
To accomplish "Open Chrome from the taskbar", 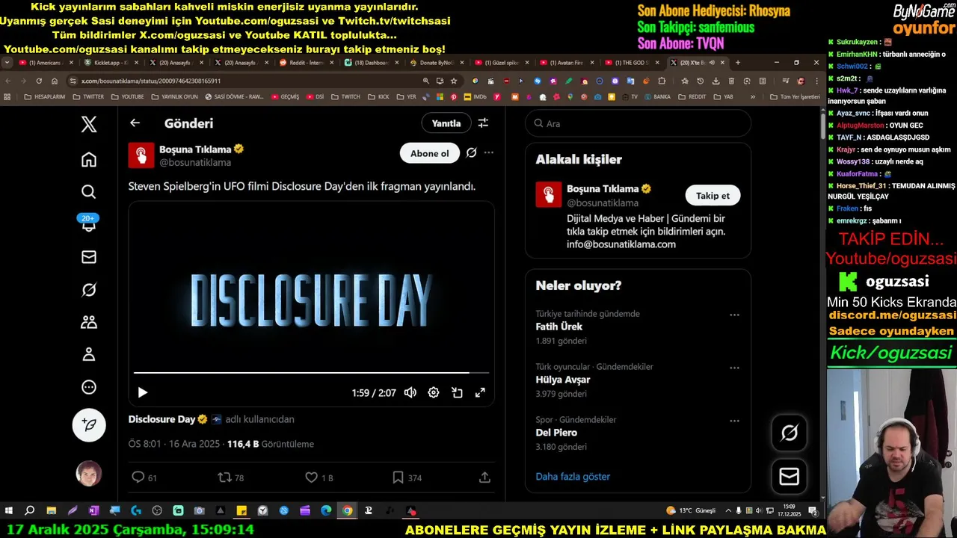I will [348, 510].
